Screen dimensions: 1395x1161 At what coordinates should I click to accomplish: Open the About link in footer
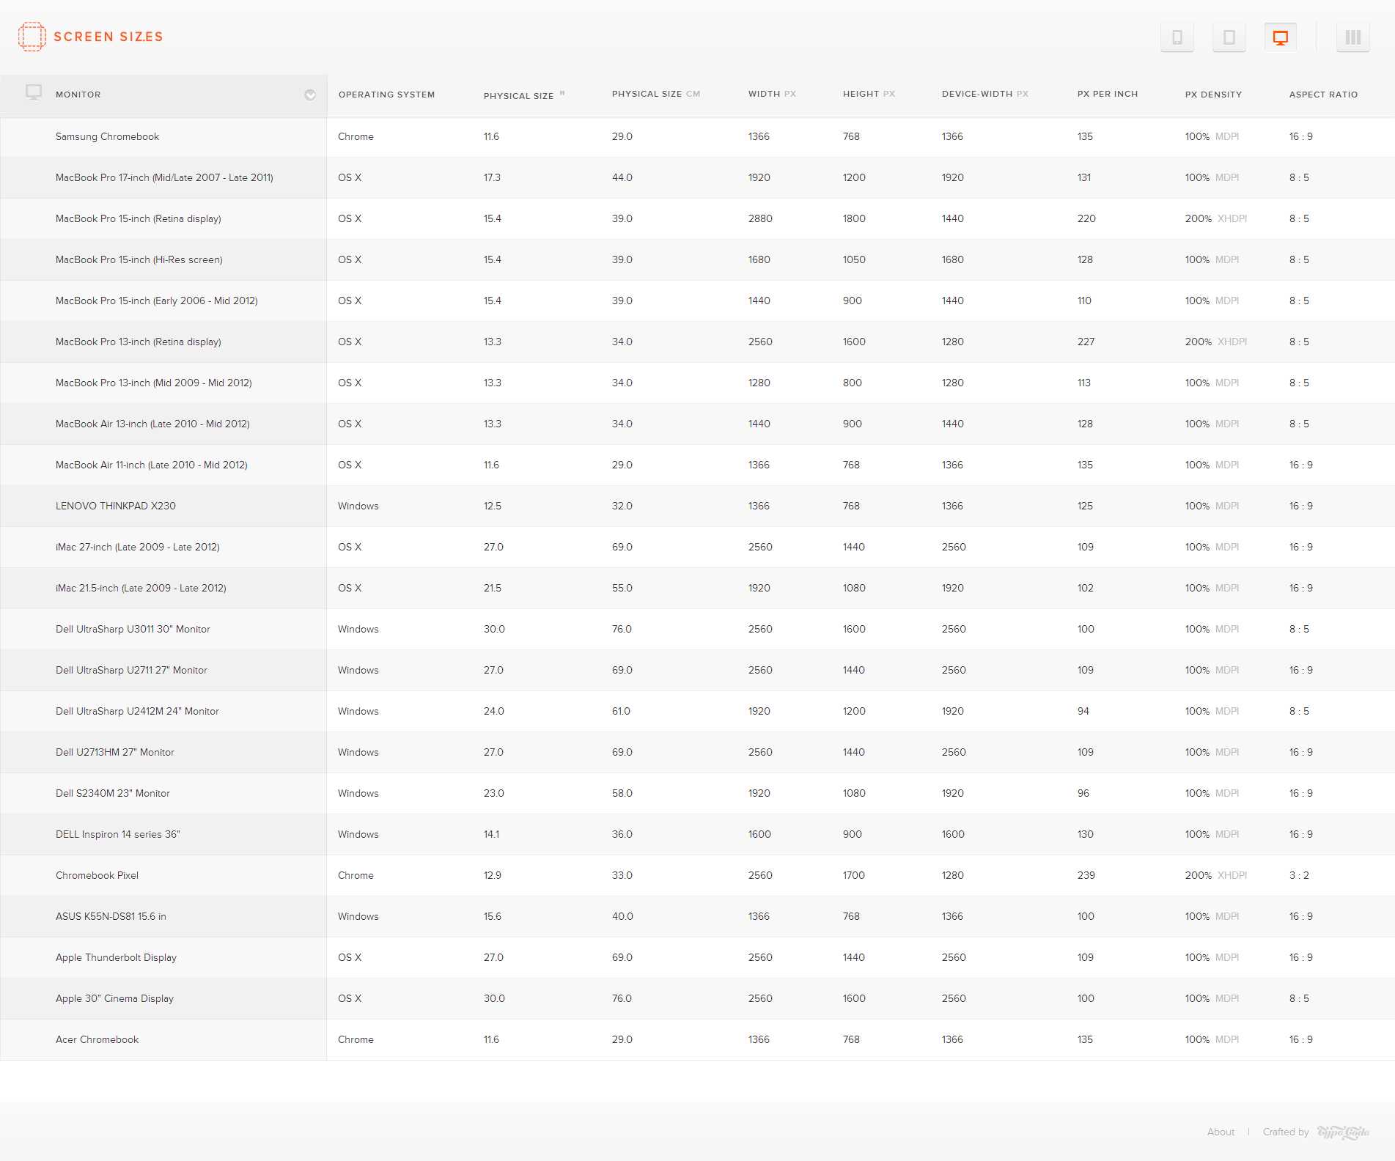1221,1132
